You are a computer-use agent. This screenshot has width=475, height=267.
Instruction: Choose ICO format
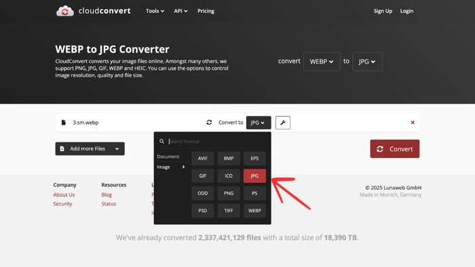(229, 176)
